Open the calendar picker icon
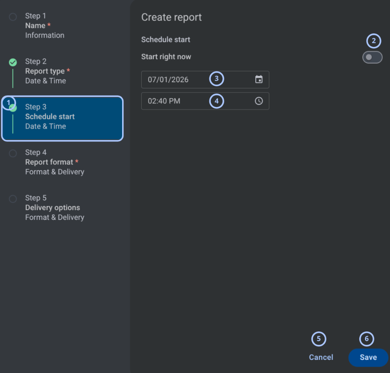Viewport: 390px width, 373px height. coord(259,79)
